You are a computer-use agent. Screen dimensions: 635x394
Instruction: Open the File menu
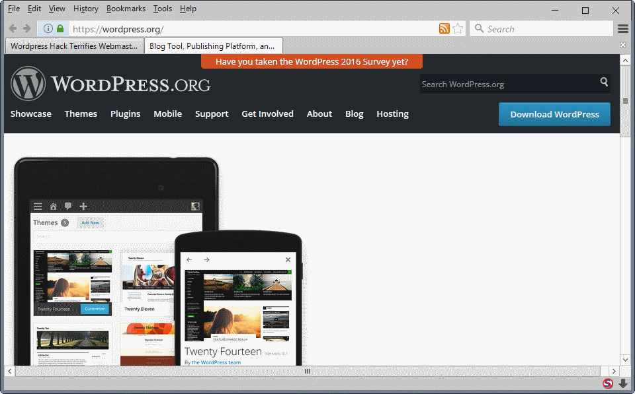click(x=14, y=9)
